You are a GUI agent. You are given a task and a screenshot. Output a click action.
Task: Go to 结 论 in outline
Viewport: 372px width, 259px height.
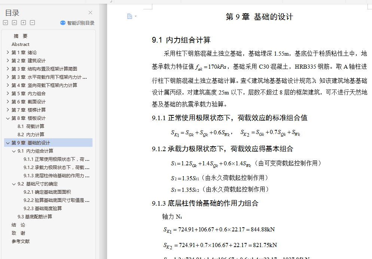point(18,225)
